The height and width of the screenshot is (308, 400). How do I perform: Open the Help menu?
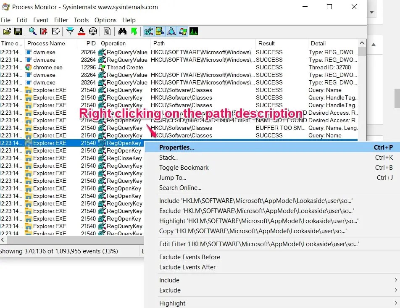pos(129,20)
